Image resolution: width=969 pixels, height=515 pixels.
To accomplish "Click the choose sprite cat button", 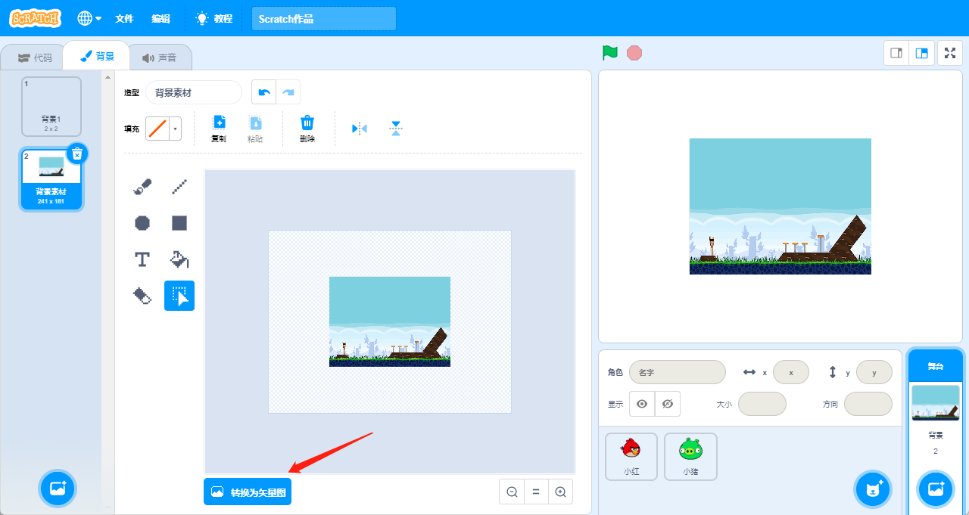I will [874, 489].
